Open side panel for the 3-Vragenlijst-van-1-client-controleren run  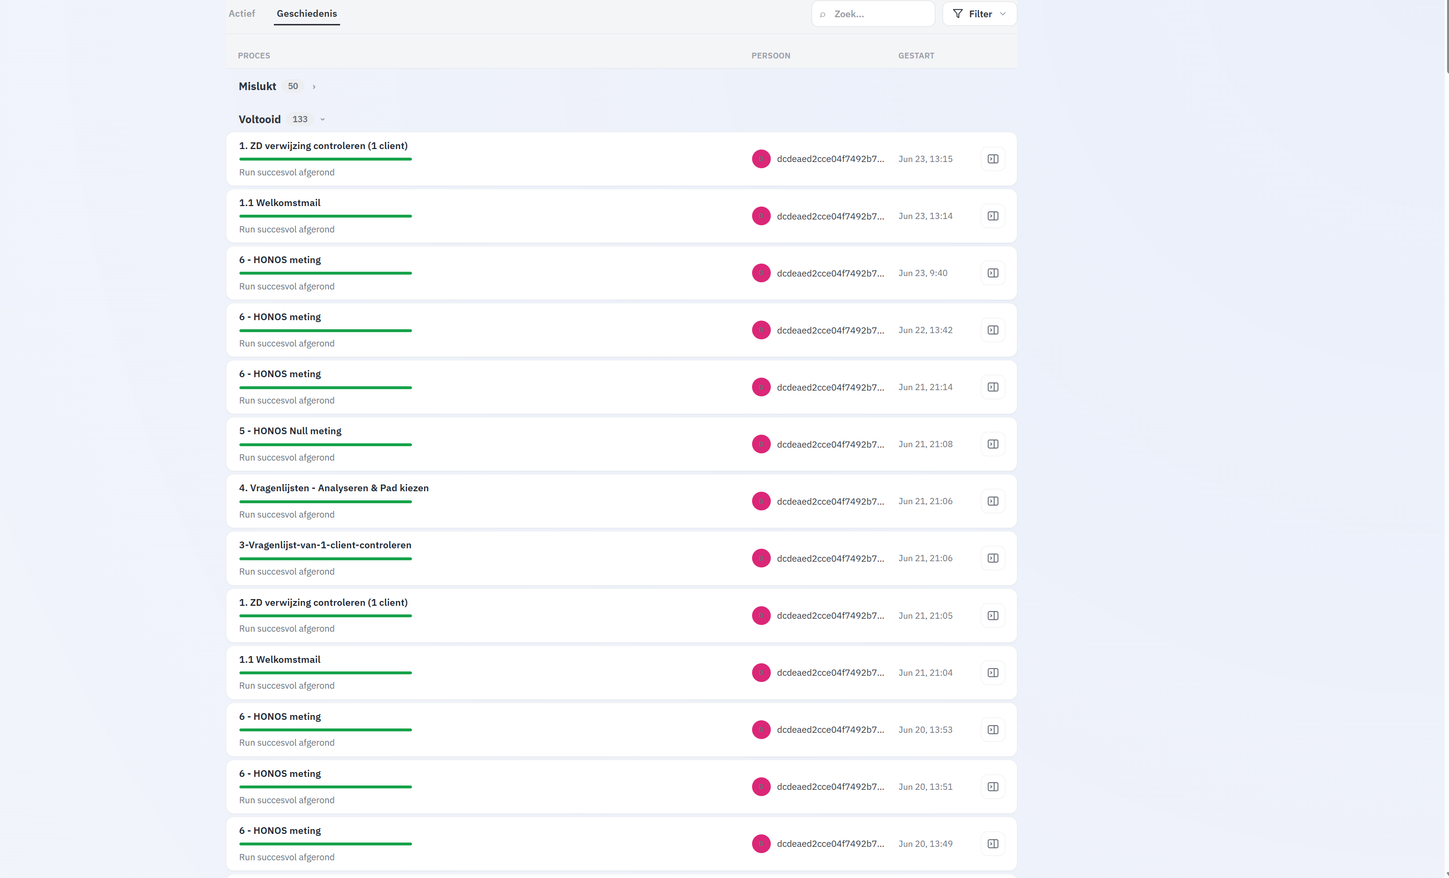pos(993,558)
